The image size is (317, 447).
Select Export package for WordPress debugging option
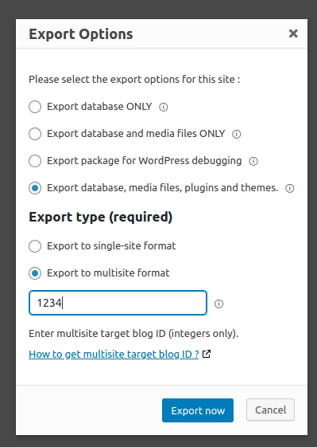pos(35,161)
